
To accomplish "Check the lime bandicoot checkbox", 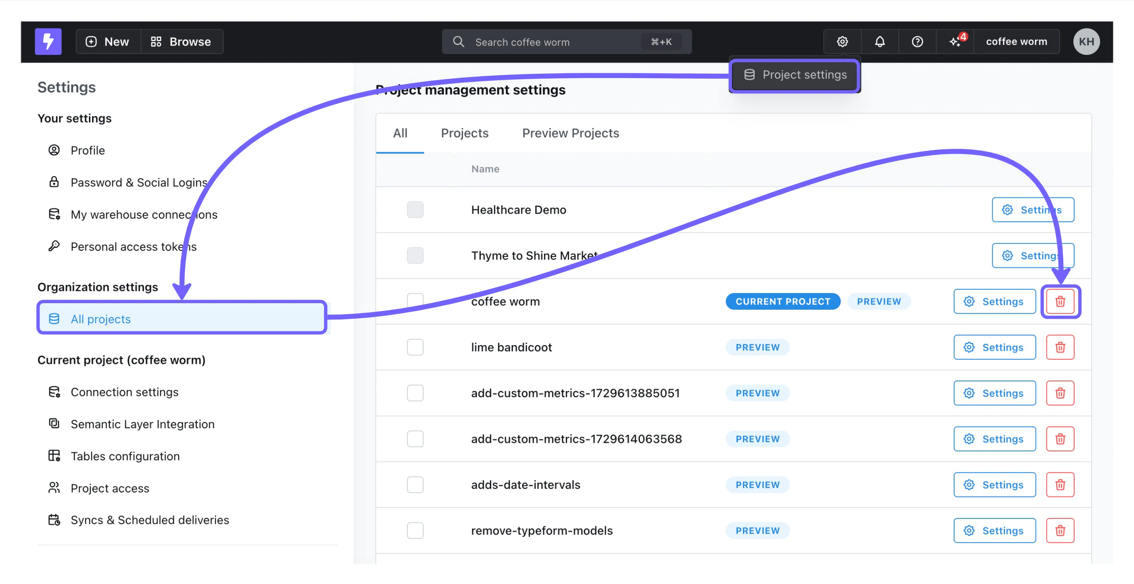I will click(x=415, y=347).
